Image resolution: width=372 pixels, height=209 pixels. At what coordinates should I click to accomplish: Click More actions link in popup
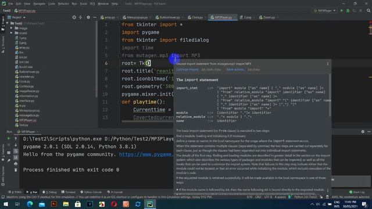tap(235, 70)
